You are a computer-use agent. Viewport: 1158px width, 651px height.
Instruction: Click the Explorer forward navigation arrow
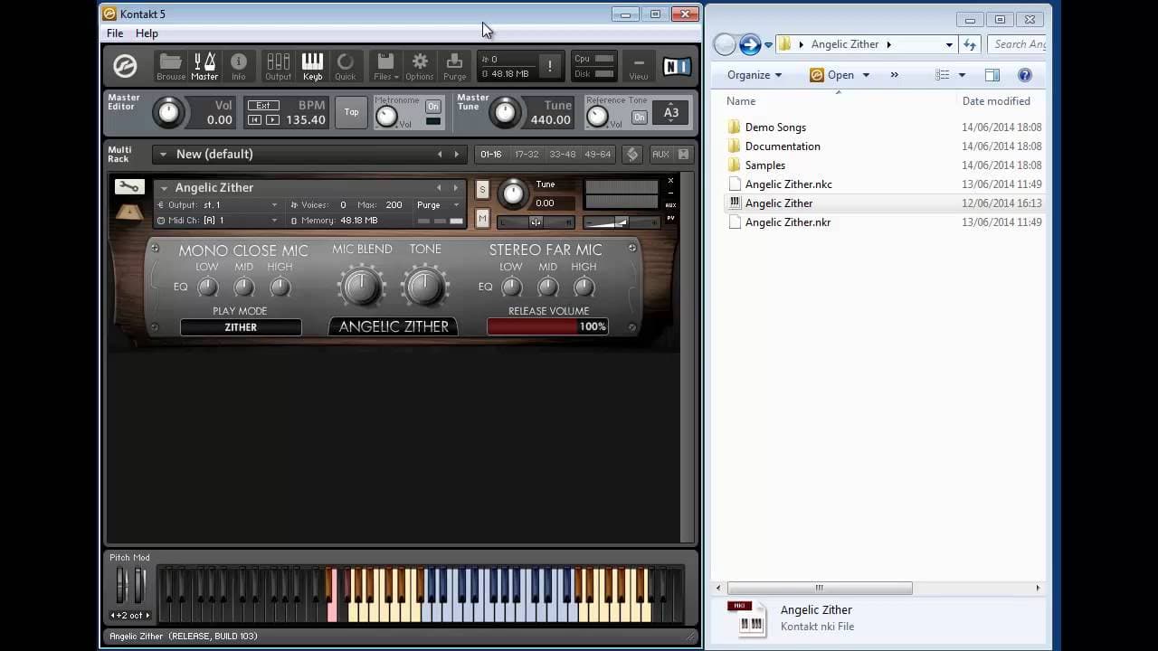pos(749,43)
